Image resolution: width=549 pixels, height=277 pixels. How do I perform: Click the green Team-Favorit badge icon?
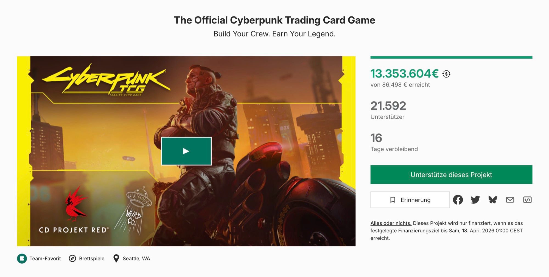coord(22,258)
